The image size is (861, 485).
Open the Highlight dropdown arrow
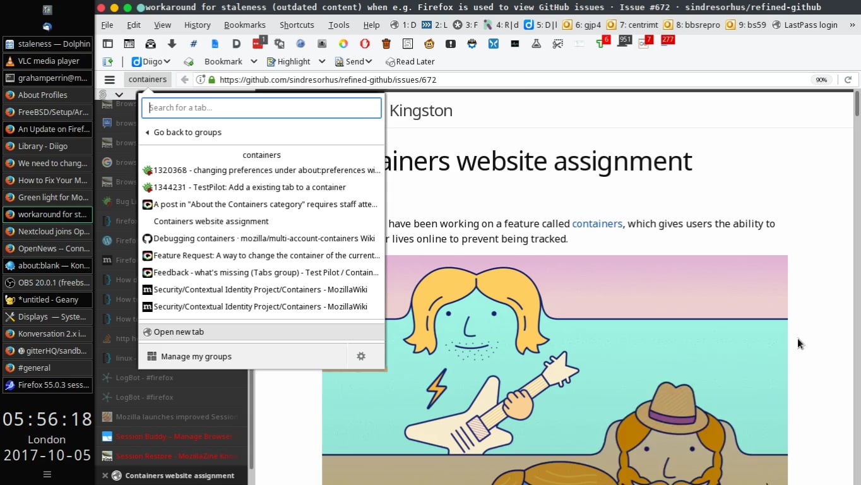pyautogui.click(x=321, y=61)
